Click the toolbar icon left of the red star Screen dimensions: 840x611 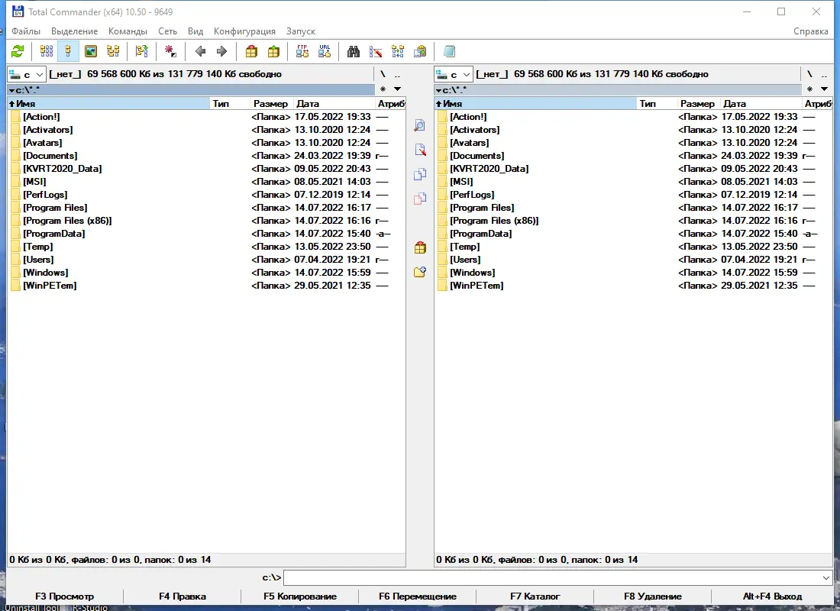tap(141, 51)
